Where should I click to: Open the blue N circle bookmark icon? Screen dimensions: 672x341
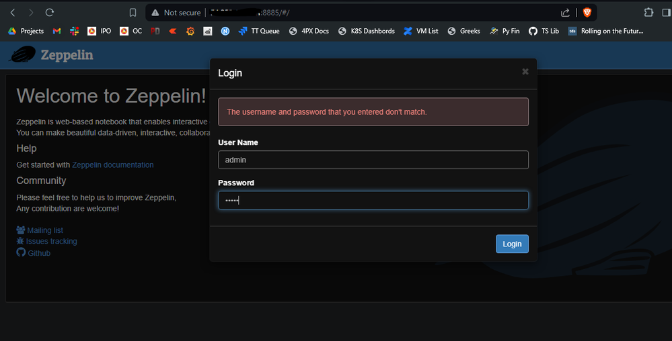pyautogui.click(x=225, y=31)
